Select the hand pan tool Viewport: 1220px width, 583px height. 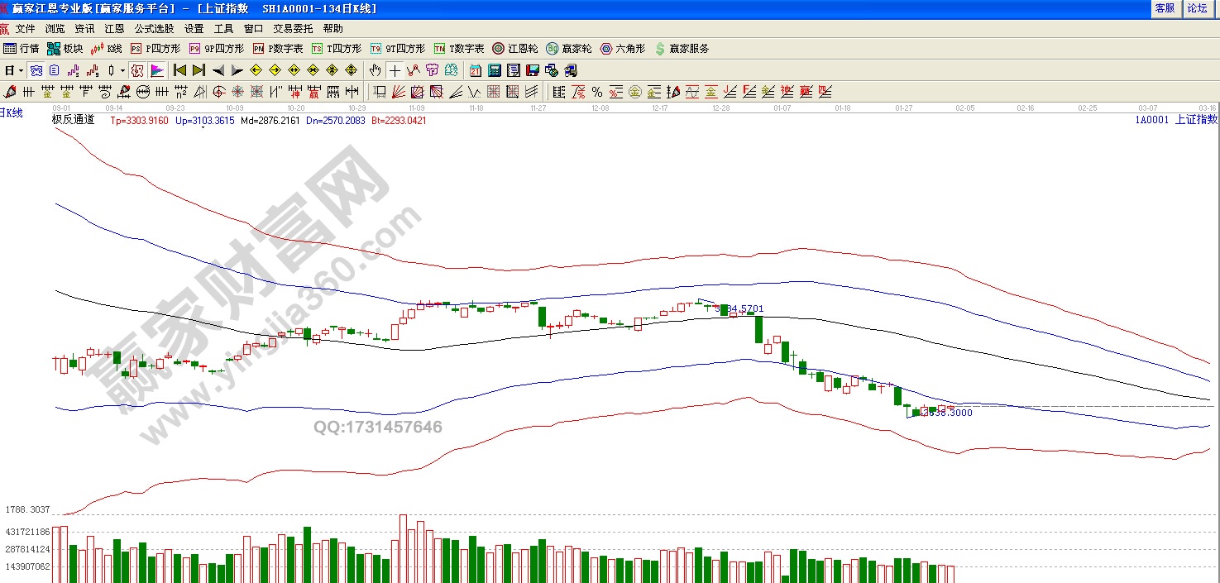click(375, 70)
